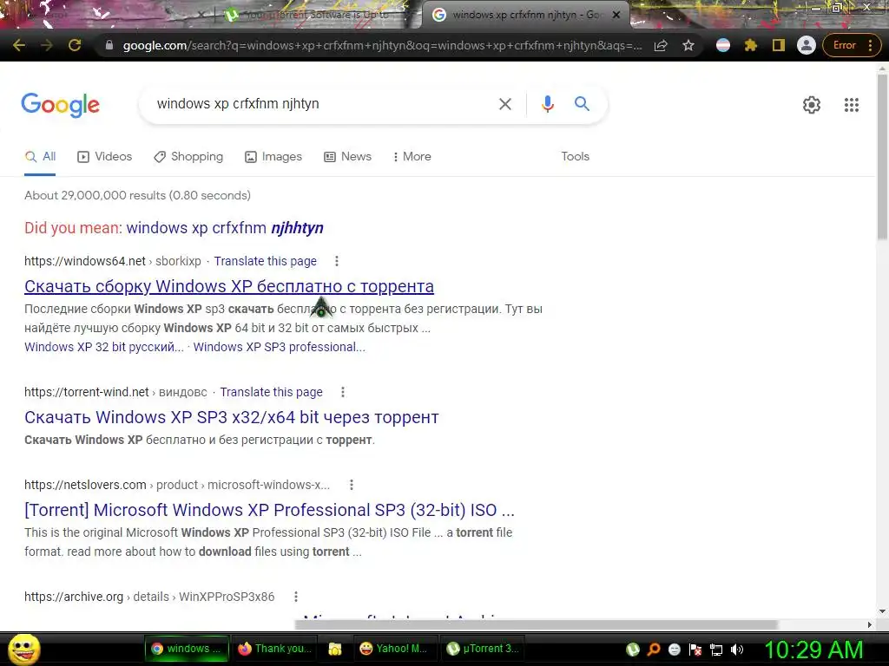Click the gray face tray icon
Viewport: 889px width, 666px height.
point(674,650)
